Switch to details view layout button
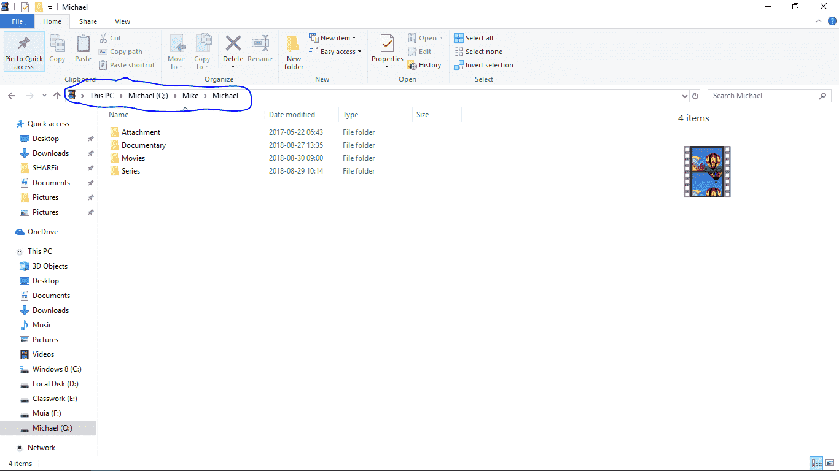 pos(816,463)
